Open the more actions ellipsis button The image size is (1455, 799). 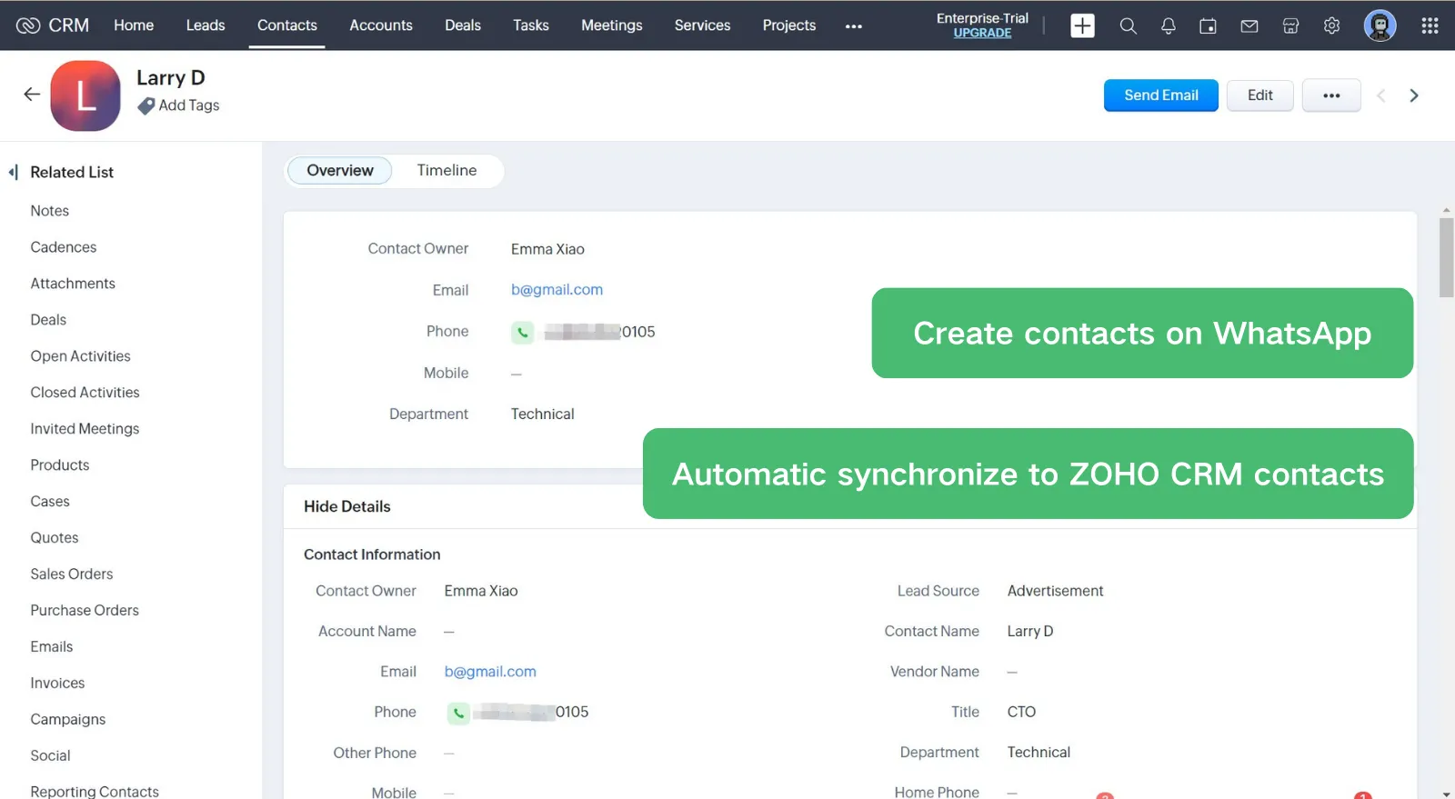[x=1330, y=95]
